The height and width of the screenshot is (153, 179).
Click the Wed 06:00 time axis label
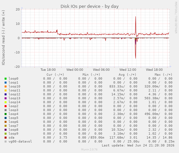101,70
